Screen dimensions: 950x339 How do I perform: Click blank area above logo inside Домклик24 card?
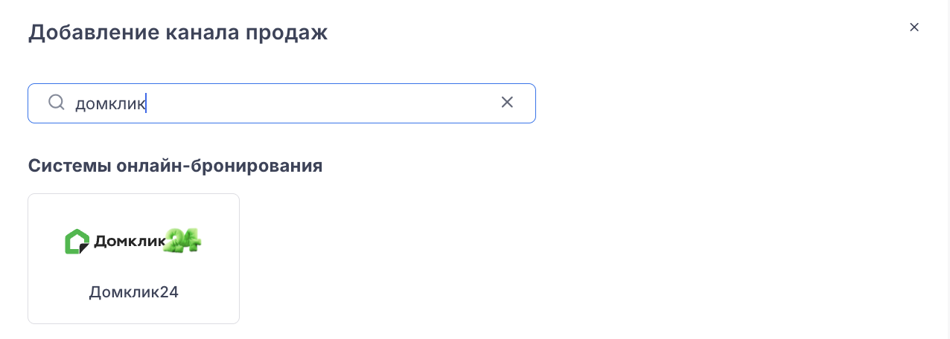pos(133,210)
